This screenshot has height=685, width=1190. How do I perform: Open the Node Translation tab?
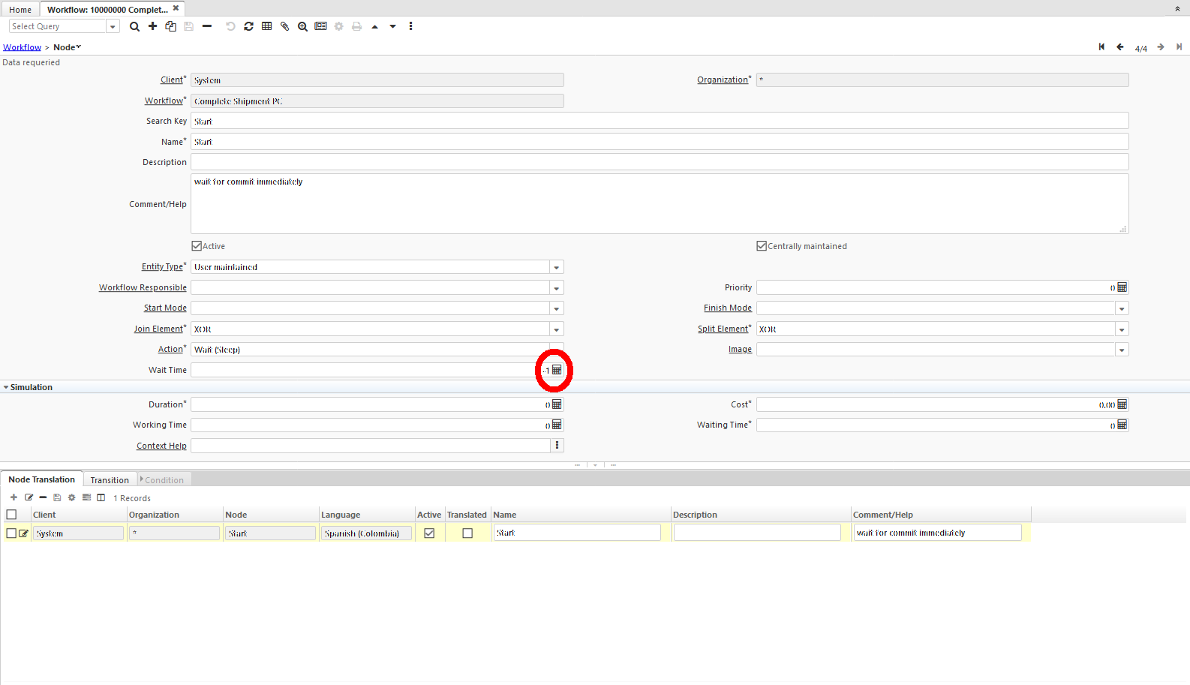coord(42,479)
